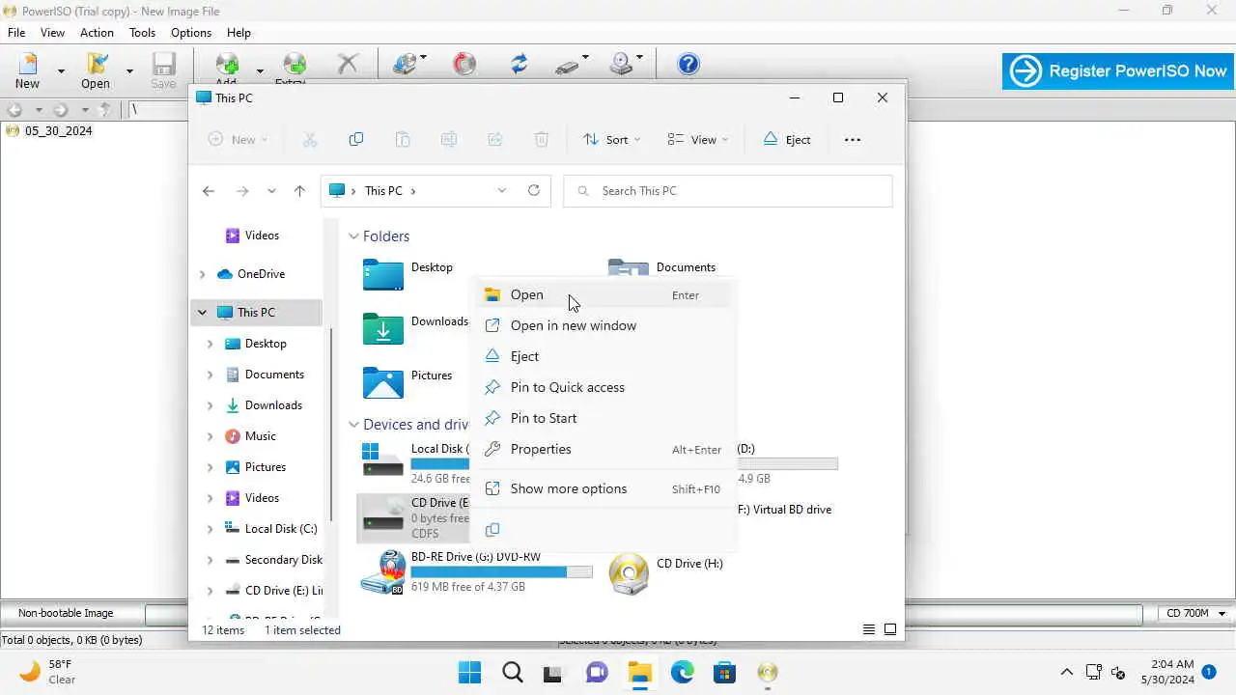Choose Show more options

click(x=604, y=488)
